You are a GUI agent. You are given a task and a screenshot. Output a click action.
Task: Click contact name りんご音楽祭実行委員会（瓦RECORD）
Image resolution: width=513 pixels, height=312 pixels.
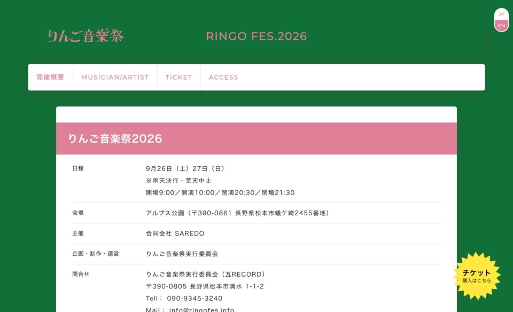click(205, 274)
